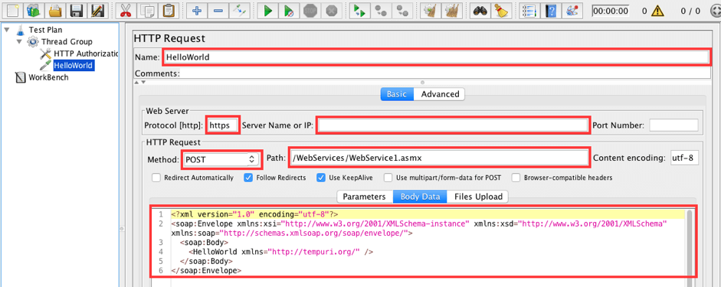
Task: Open the Method dropdown showing POST
Action: pos(221,159)
